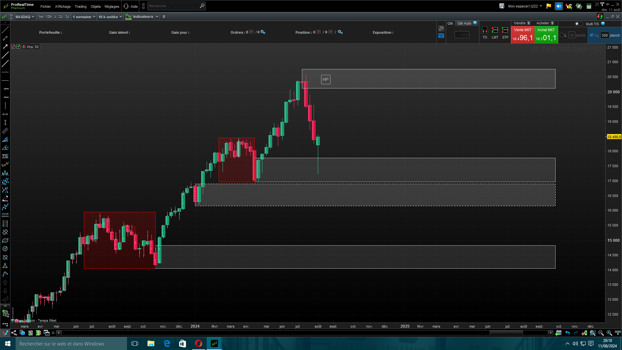Open the NASDAQ instrument dropdown

(25, 17)
